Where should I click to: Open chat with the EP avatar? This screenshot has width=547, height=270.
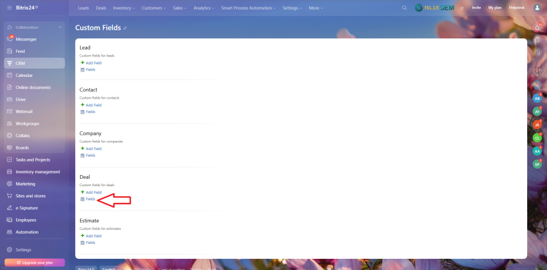(537, 164)
